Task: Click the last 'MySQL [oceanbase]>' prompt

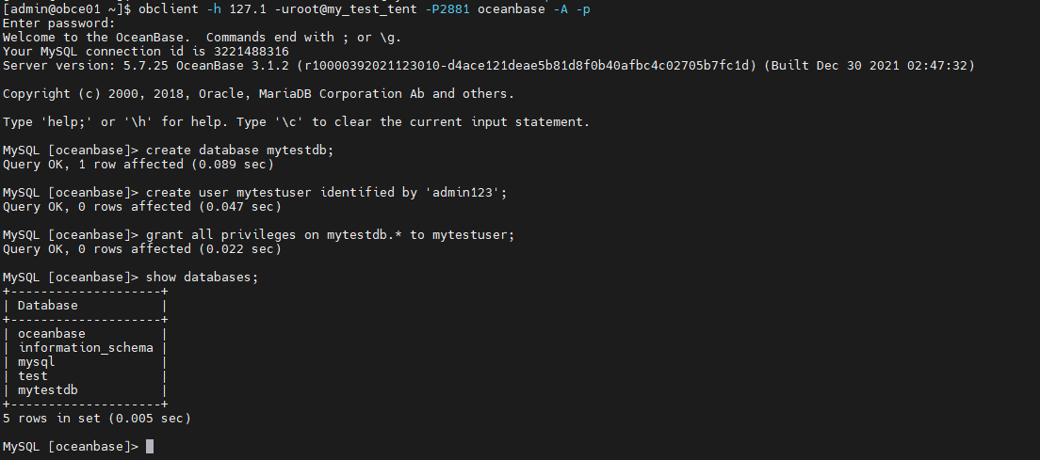Action: click(71, 447)
